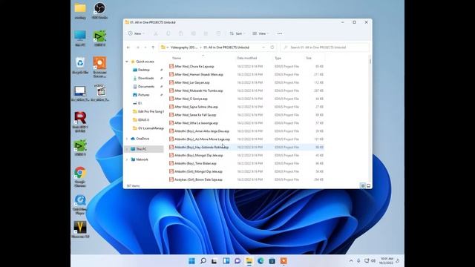Click the Videography breadcrumb in address bar
The height and width of the screenshot is (267, 475).
(x=184, y=47)
